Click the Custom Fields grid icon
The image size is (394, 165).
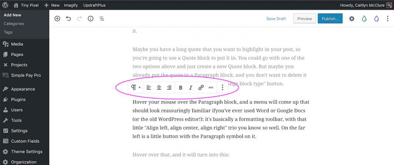pyautogui.click(x=5, y=141)
